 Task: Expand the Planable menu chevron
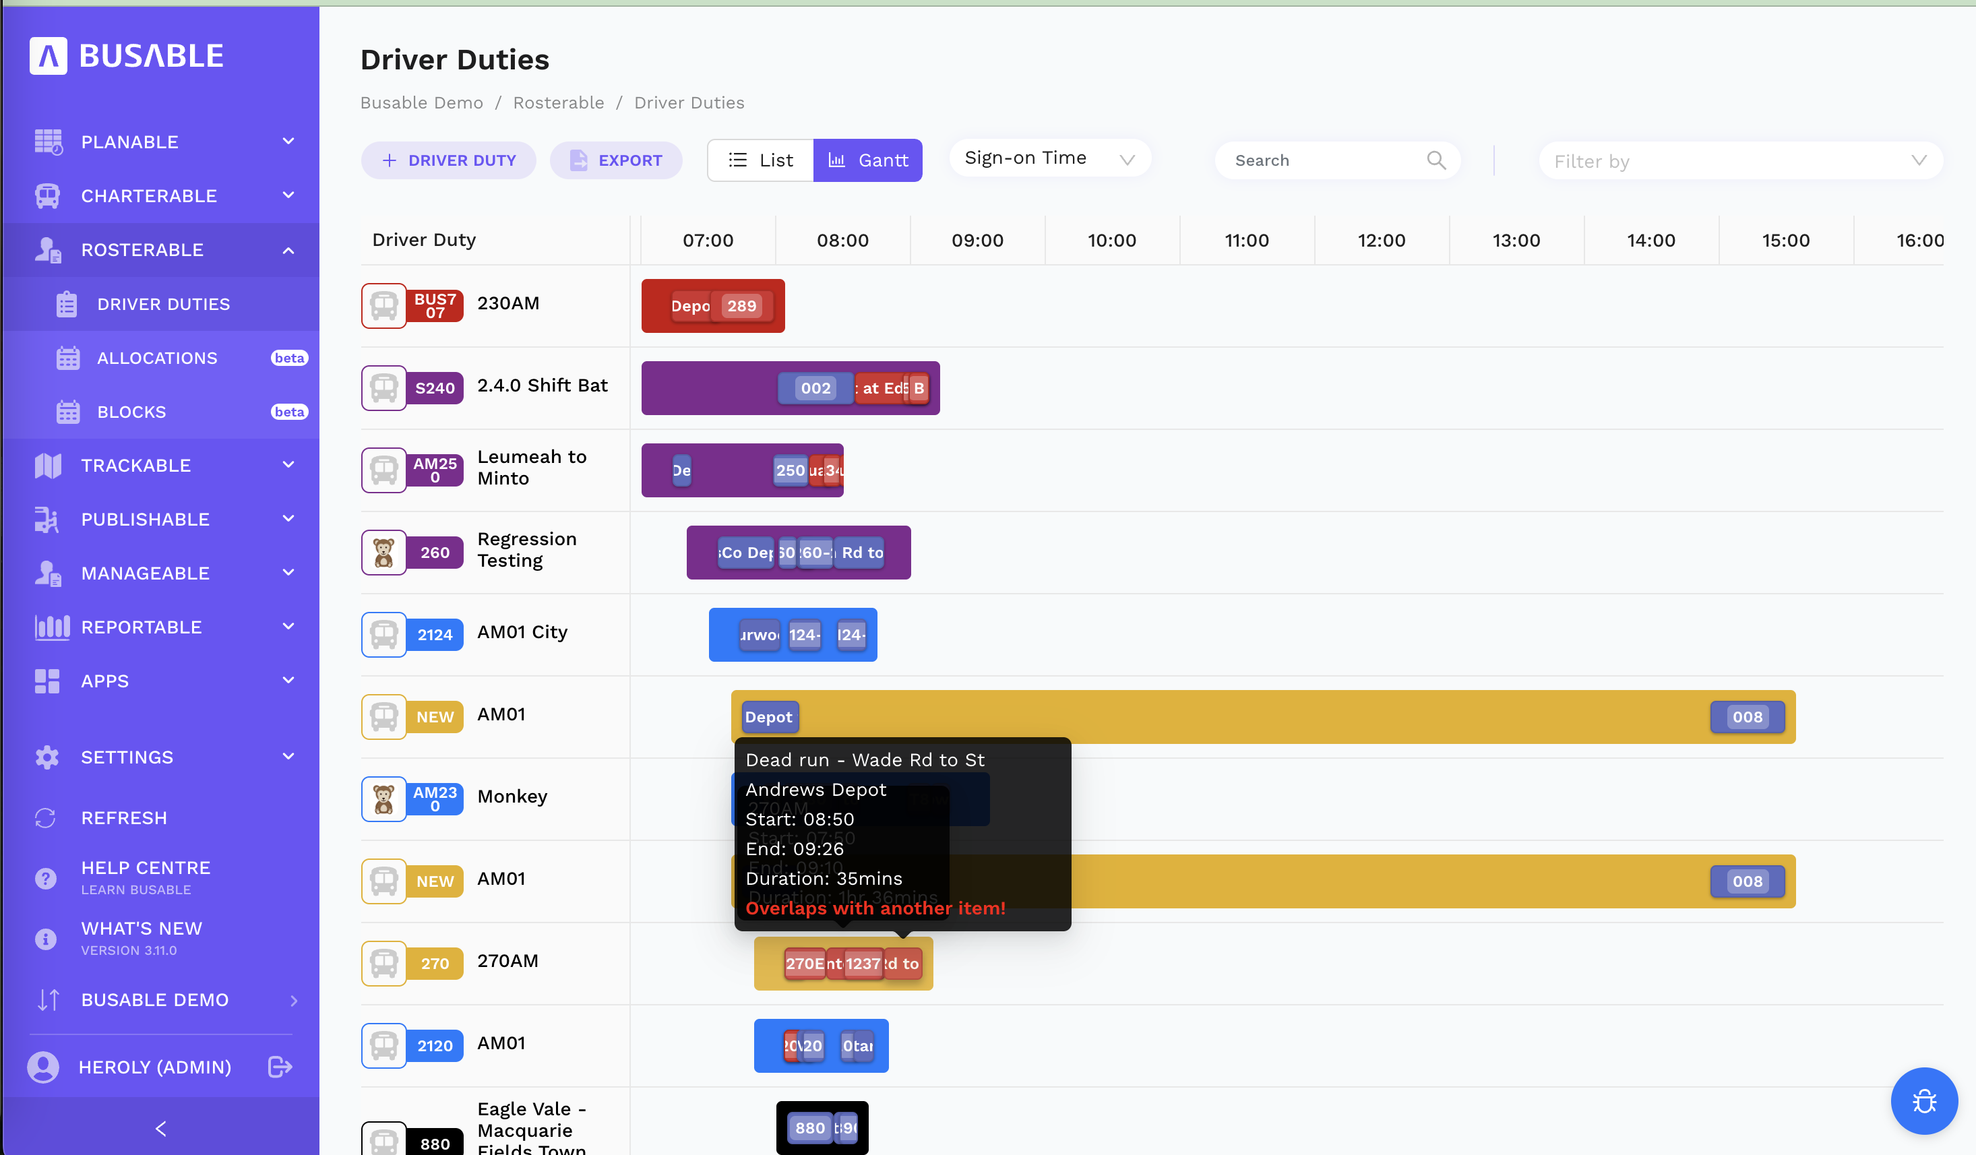pos(288,141)
